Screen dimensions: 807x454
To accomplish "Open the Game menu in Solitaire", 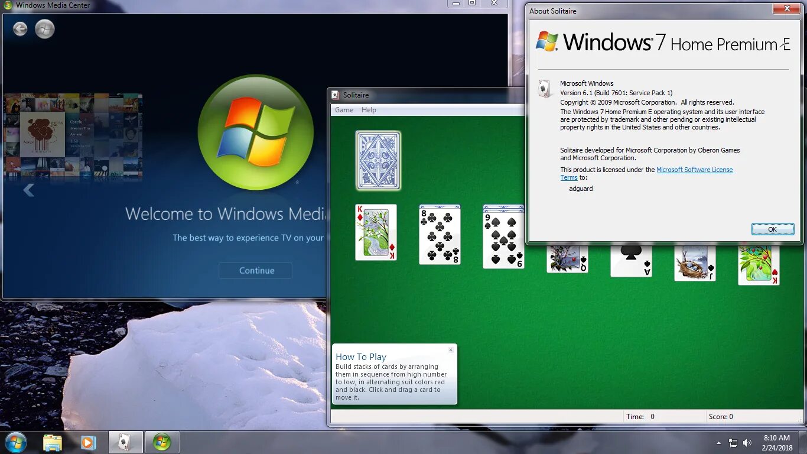I will coord(344,110).
